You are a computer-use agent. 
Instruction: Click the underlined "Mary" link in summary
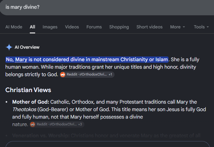tap(21, 60)
